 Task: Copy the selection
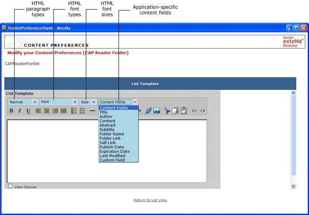pos(175,111)
